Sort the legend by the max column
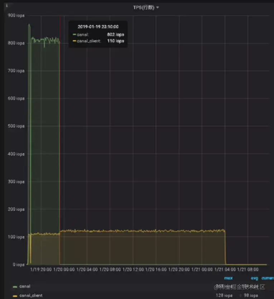This screenshot has width=274, height=299. 228,278
